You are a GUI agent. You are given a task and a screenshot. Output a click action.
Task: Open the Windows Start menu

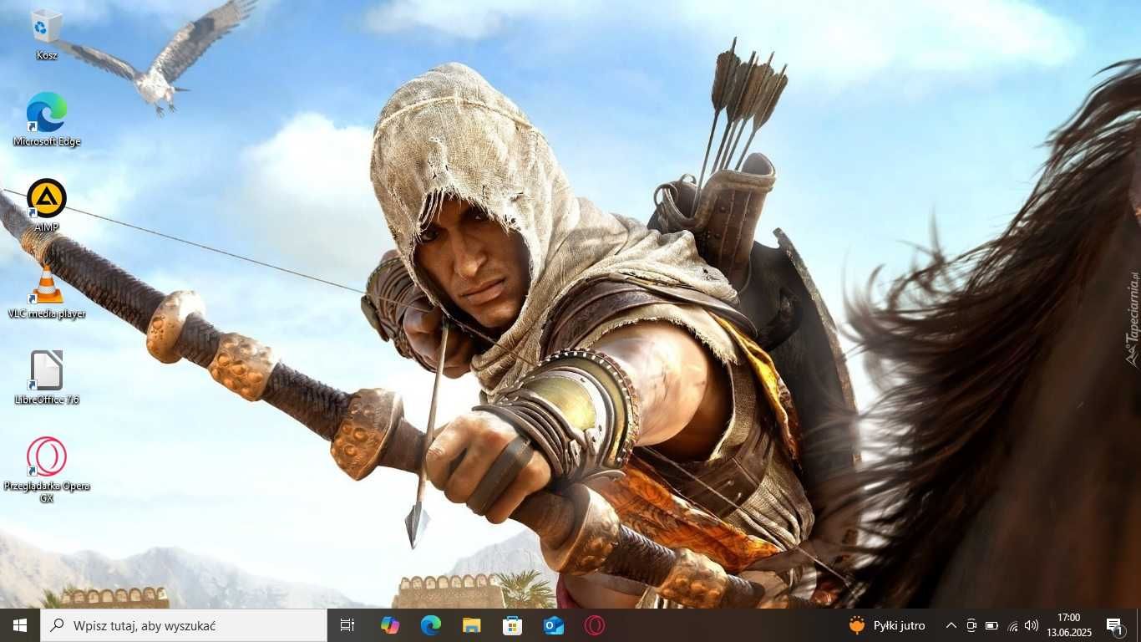[20, 625]
